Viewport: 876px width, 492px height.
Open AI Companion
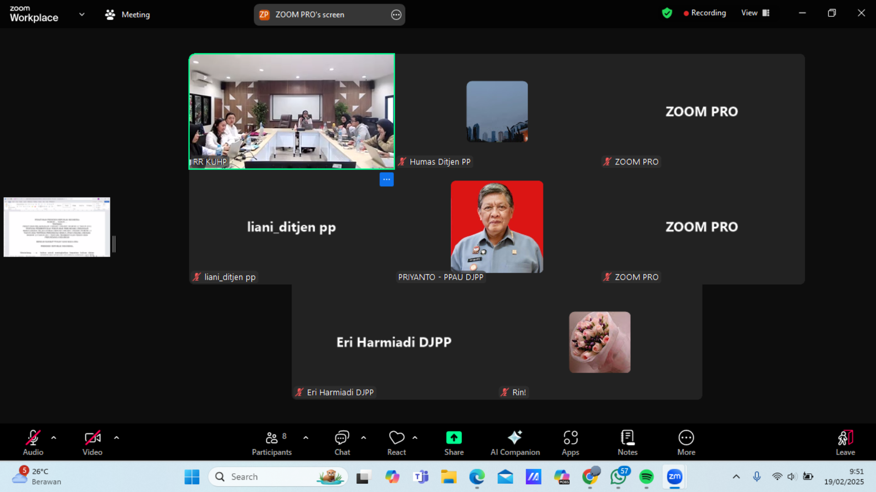[x=515, y=442]
